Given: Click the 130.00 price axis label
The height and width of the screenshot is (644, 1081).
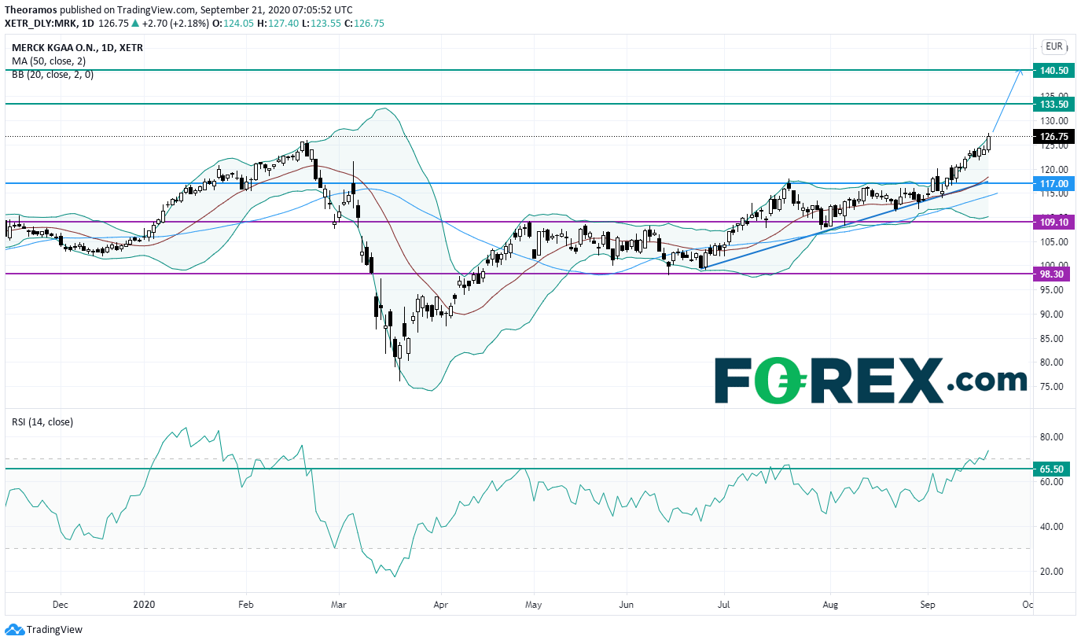Looking at the screenshot, I should click(x=1053, y=121).
